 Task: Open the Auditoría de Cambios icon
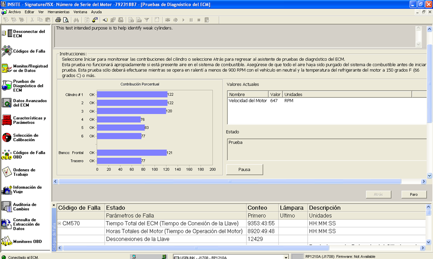coord(7,207)
